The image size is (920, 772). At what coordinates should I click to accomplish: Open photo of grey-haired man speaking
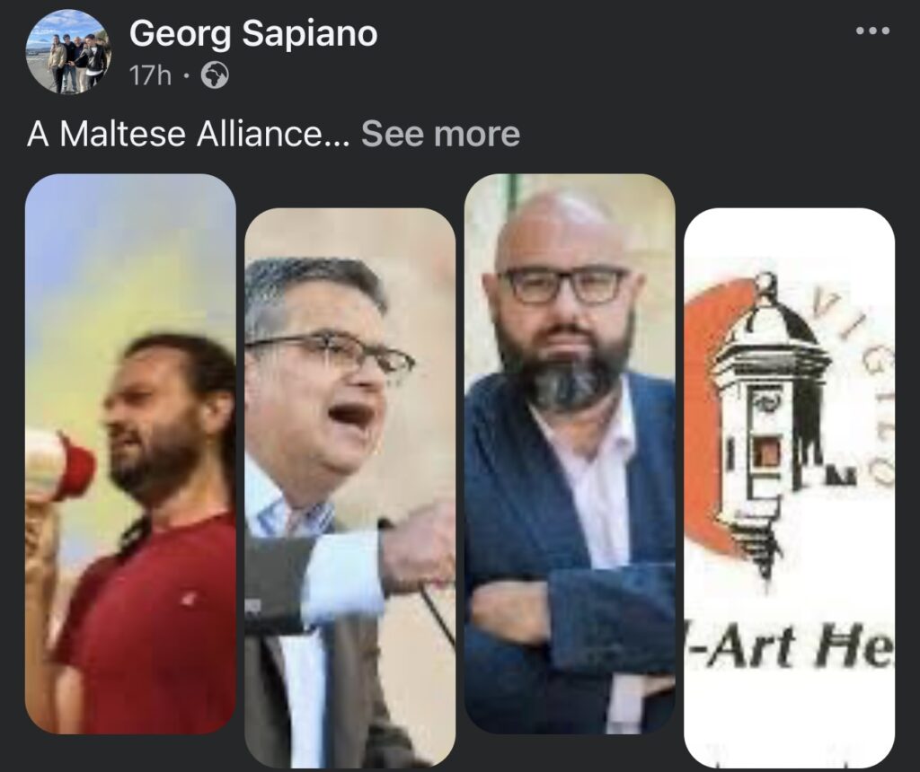pos(349,487)
